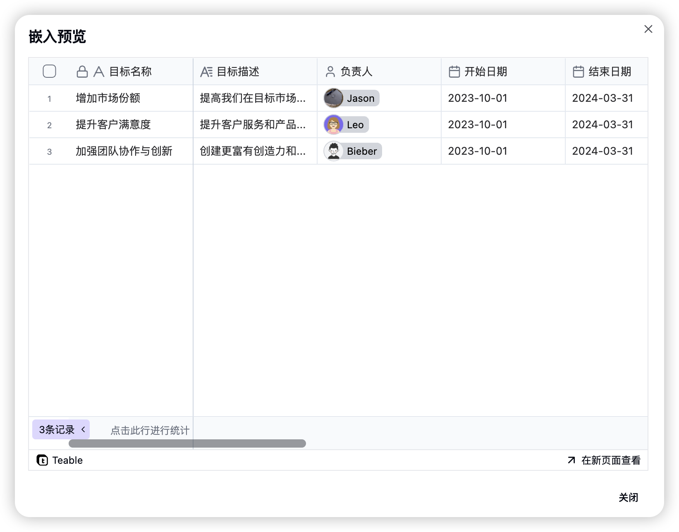Viewport: 679px width, 532px height.
Task: Open the 负责人 column header
Action: coord(379,72)
